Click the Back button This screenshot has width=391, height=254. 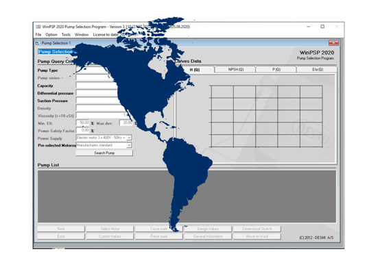click(x=61, y=236)
